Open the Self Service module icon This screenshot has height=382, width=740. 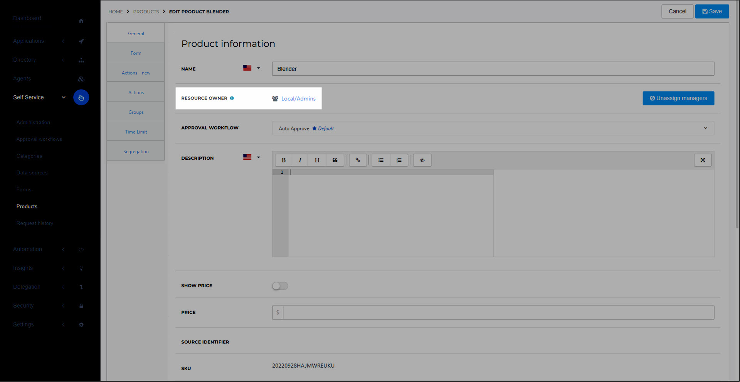coord(81,97)
